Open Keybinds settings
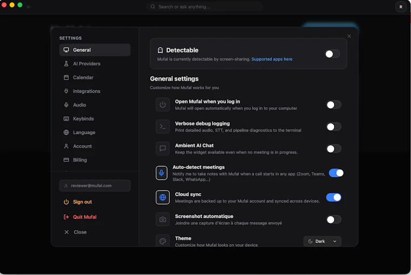The image size is (411, 275). 95,119
